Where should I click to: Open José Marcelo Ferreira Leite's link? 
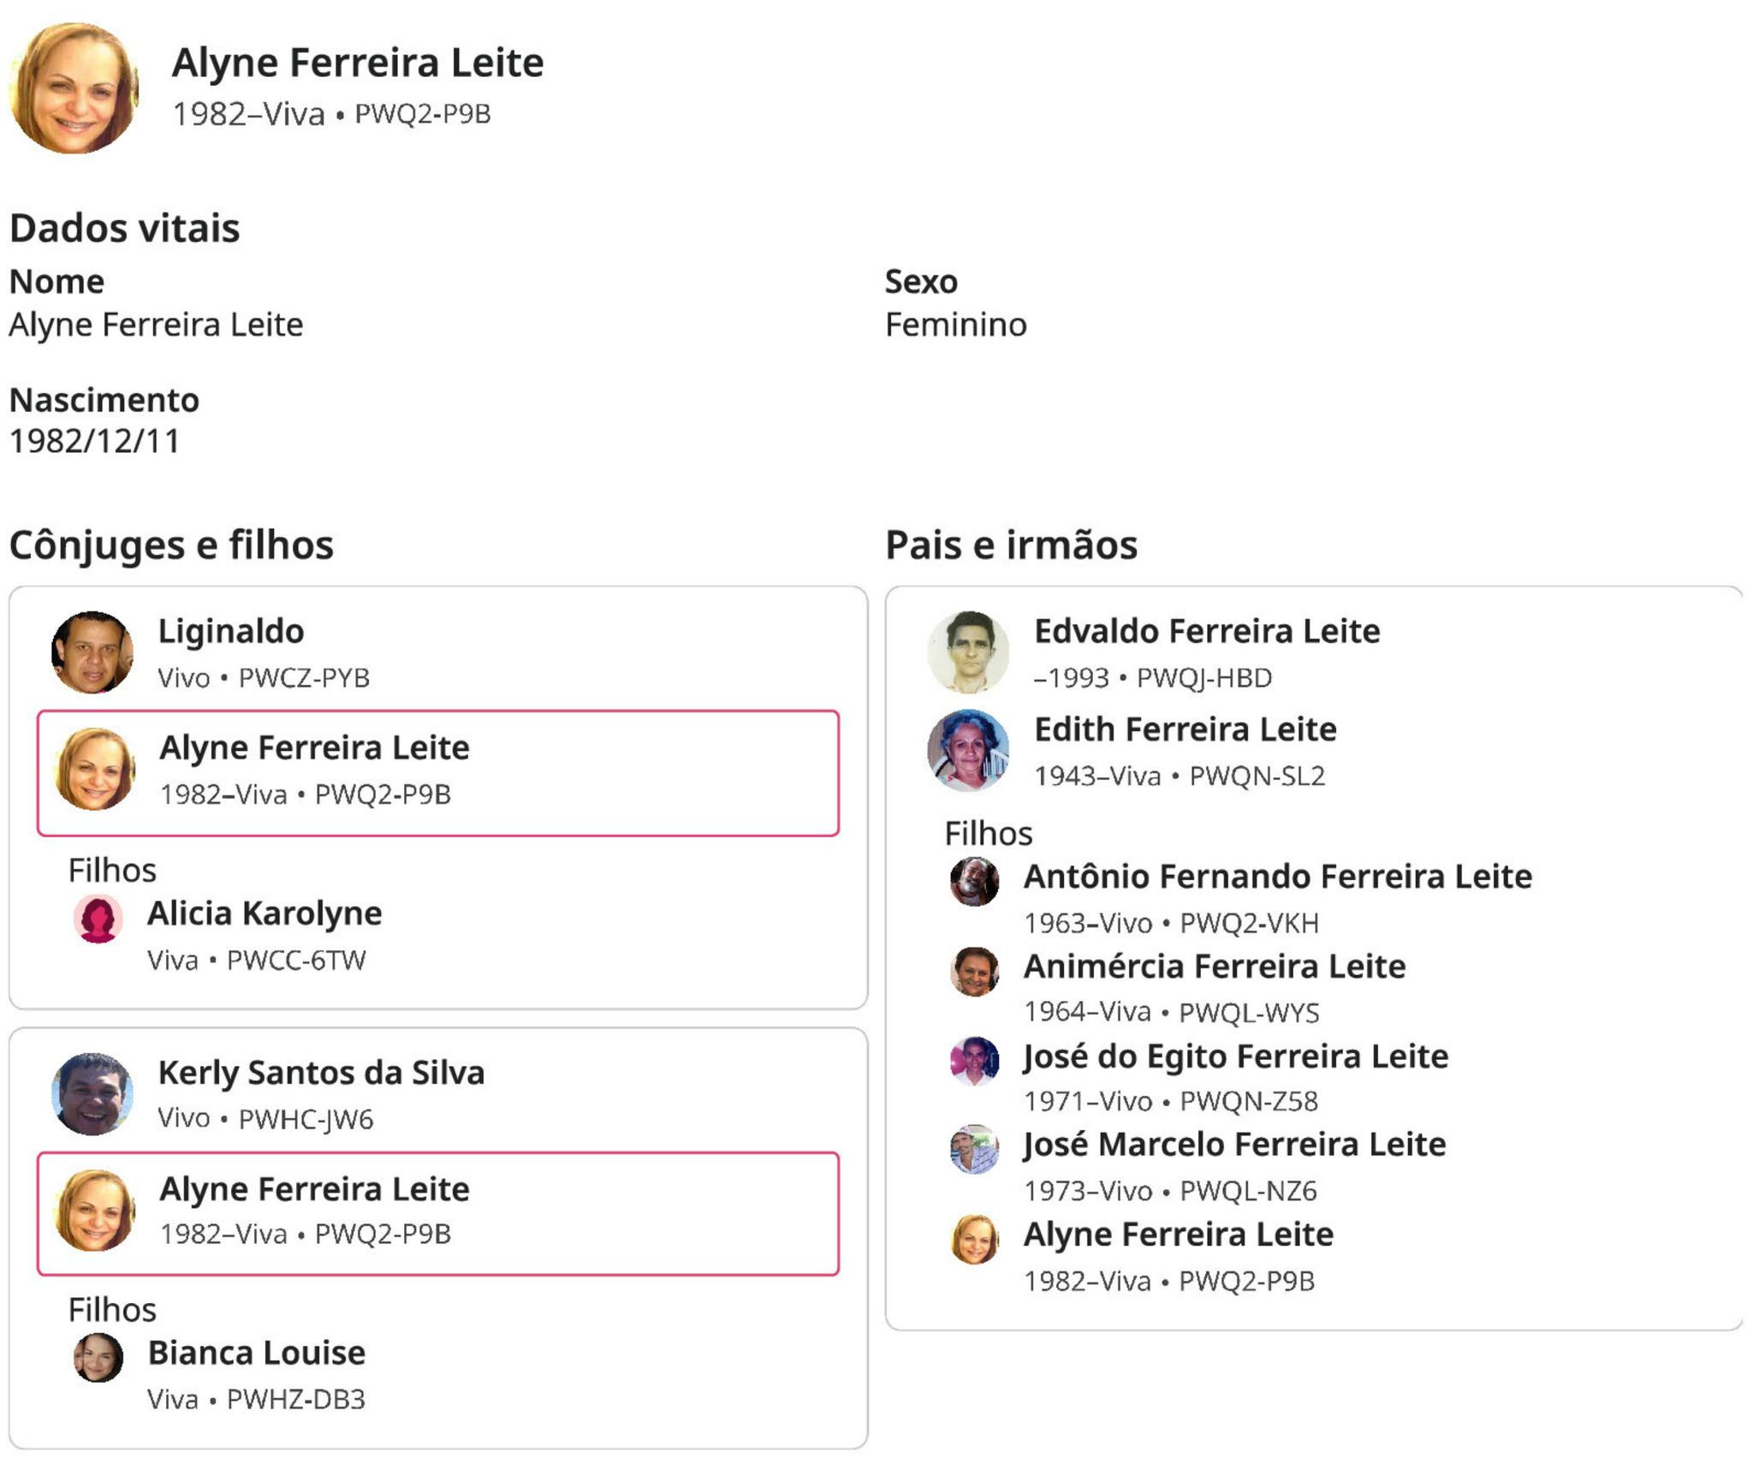[x=1234, y=1145]
